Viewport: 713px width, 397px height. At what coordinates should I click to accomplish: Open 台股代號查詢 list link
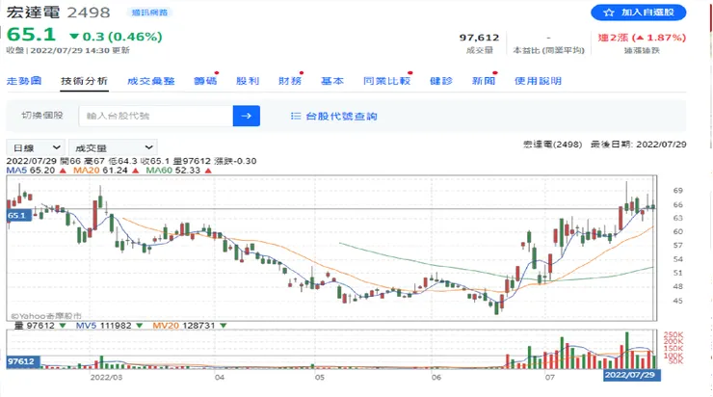(x=333, y=117)
